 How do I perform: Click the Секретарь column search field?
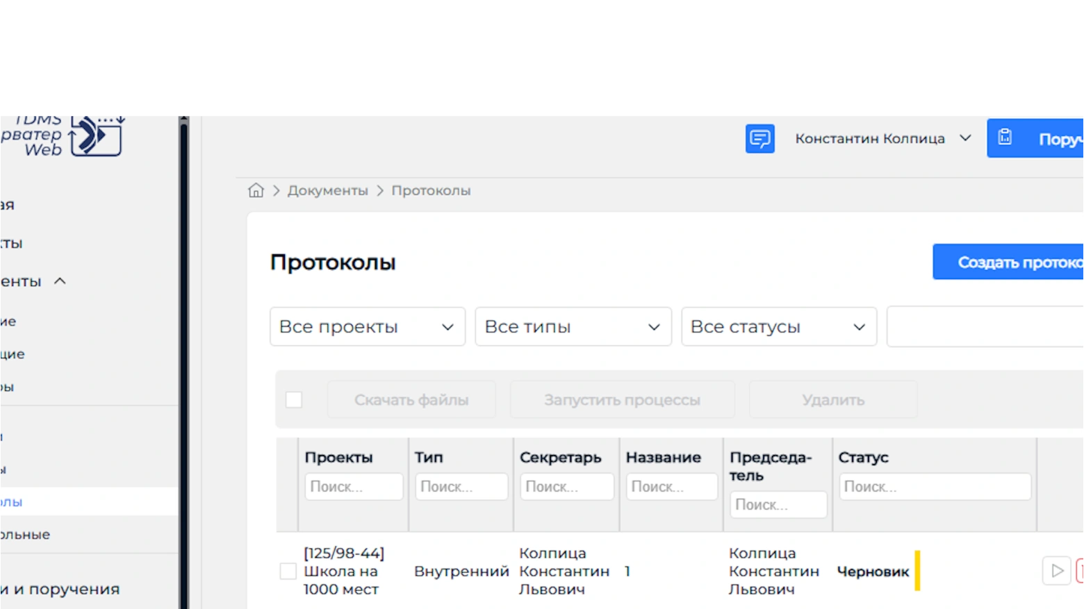pyautogui.click(x=567, y=487)
